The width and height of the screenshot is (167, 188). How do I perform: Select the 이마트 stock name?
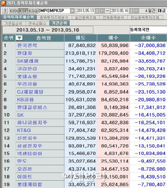click(24, 177)
